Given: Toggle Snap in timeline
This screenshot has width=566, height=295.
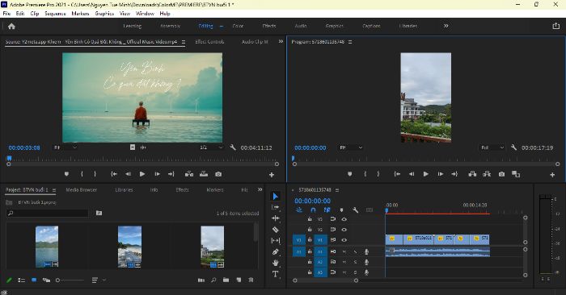Looking at the screenshot, I should point(313,210).
